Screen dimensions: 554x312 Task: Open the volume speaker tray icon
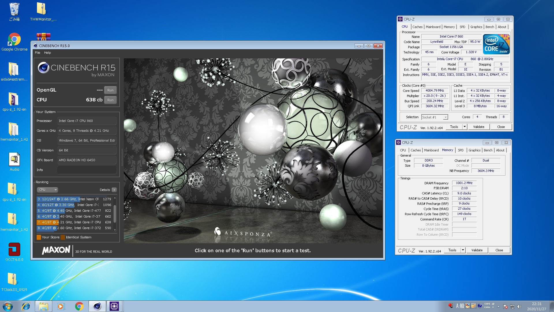tap(519, 307)
